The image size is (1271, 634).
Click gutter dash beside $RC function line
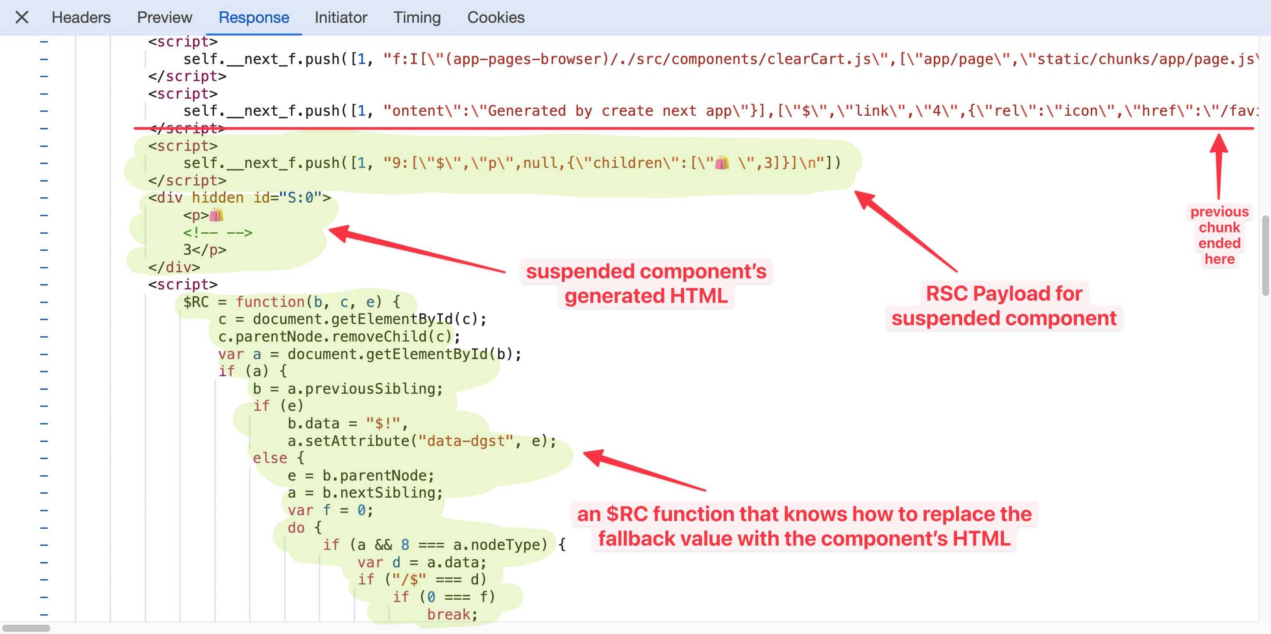pos(44,302)
